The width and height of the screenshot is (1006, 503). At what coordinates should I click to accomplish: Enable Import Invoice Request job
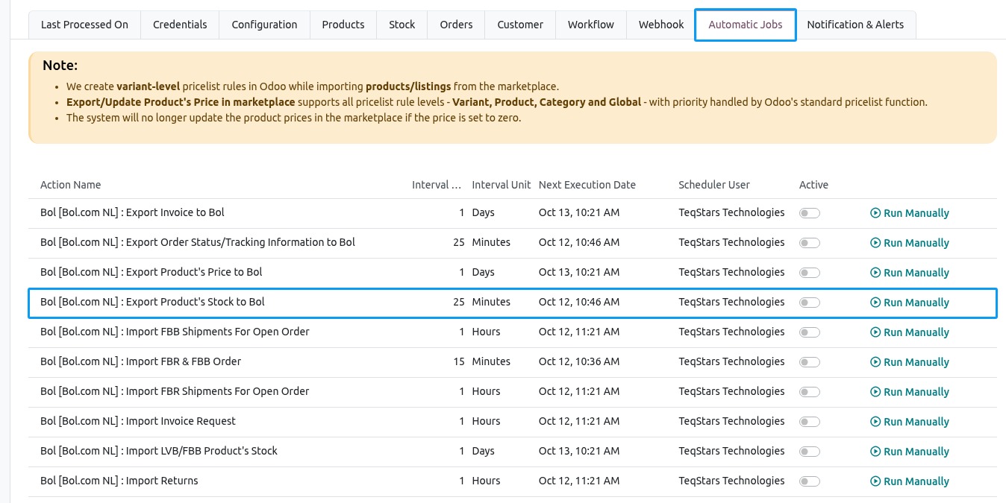810,422
